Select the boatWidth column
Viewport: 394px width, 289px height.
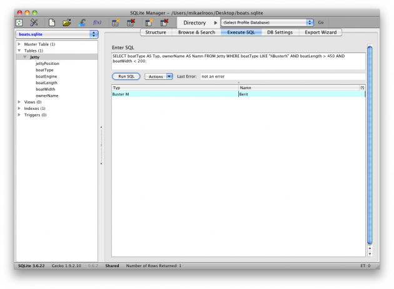[x=45, y=89]
